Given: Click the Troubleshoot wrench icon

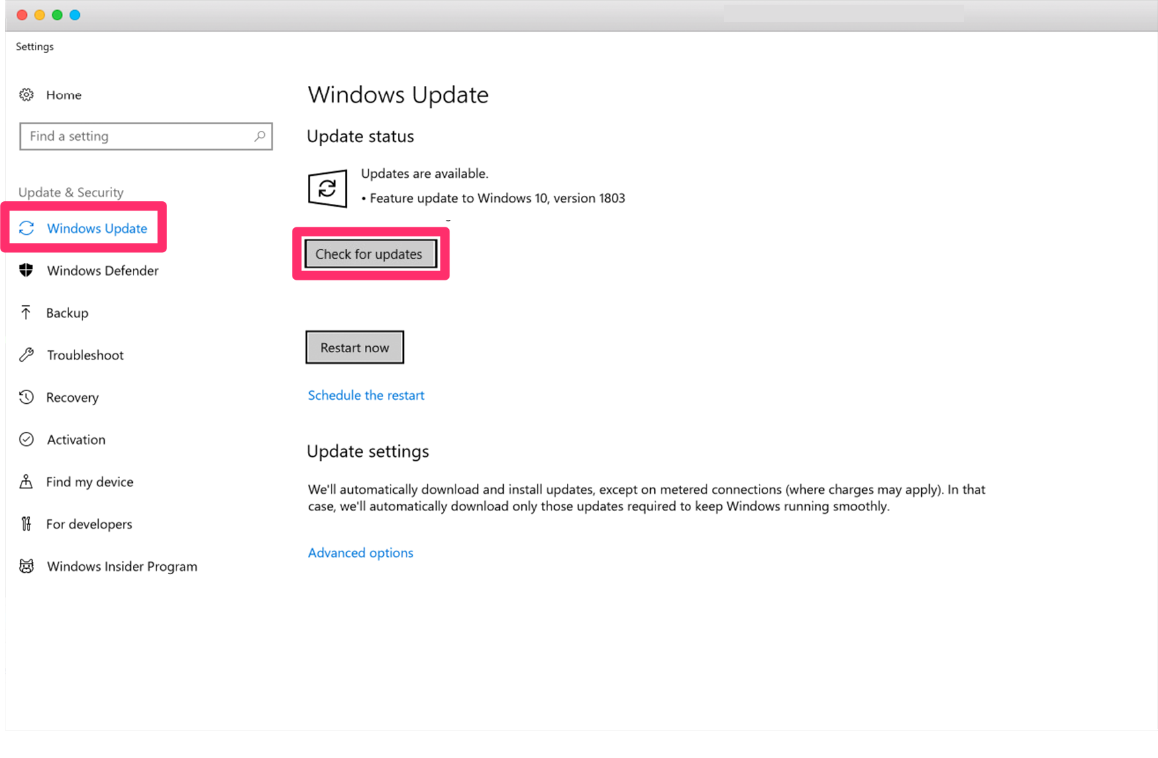Looking at the screenshot, I should [26, 355].
